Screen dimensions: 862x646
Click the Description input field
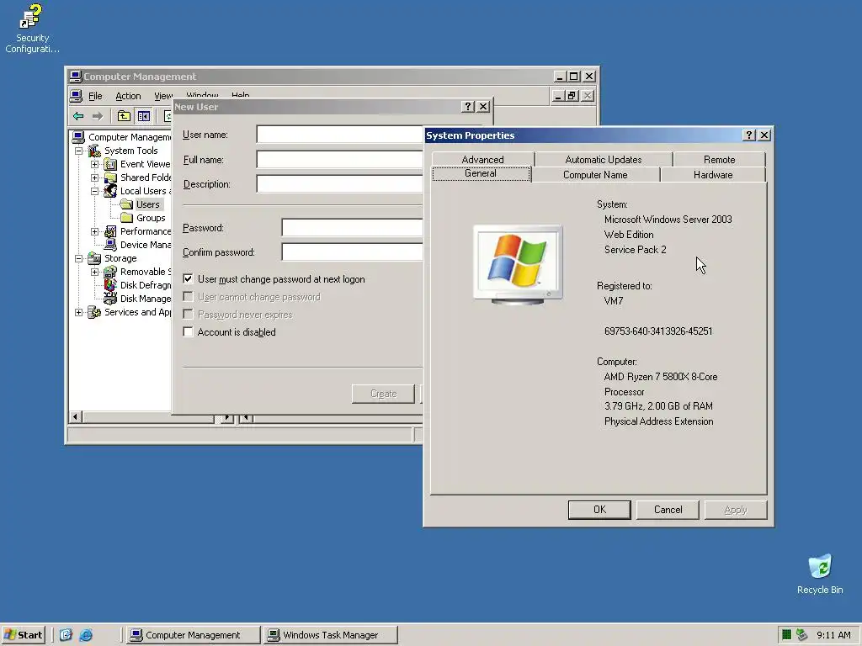(x=340, y=184)
